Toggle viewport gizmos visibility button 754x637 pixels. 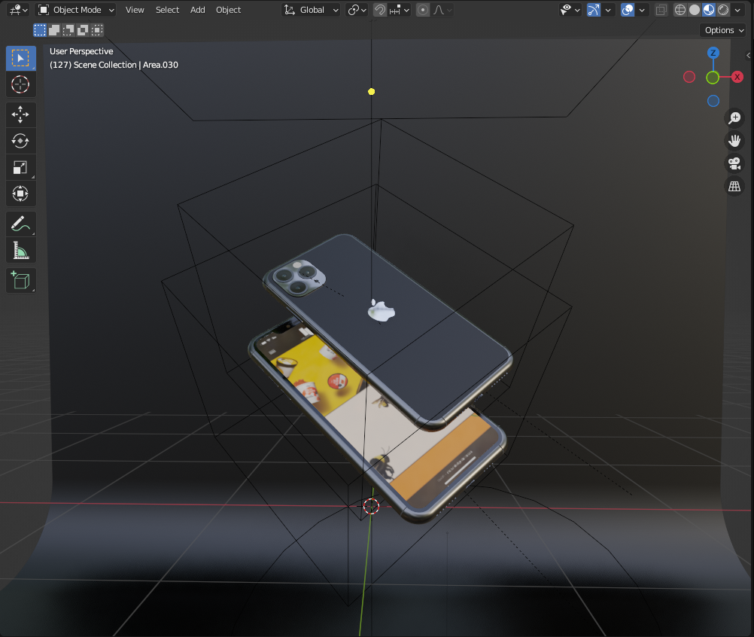(594, 10)
